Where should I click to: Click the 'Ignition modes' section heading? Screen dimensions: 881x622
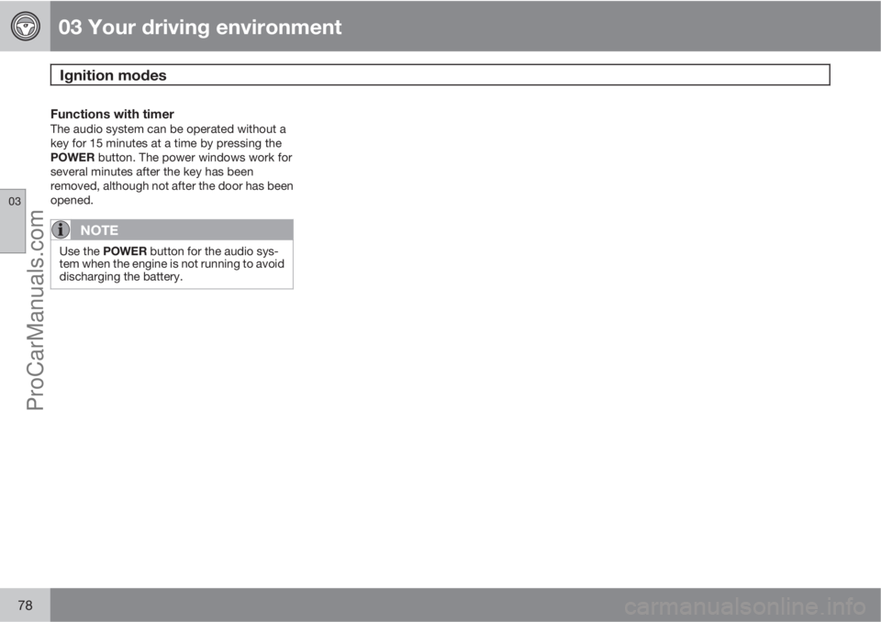click(x=113, y=75)
